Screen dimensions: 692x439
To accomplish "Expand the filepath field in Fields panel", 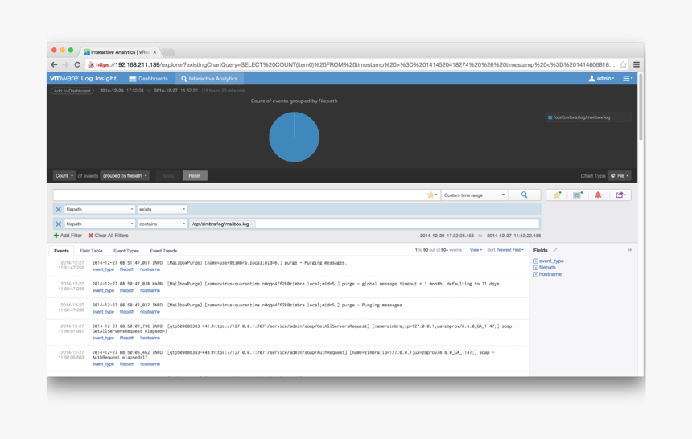I will tap(535, 268).
